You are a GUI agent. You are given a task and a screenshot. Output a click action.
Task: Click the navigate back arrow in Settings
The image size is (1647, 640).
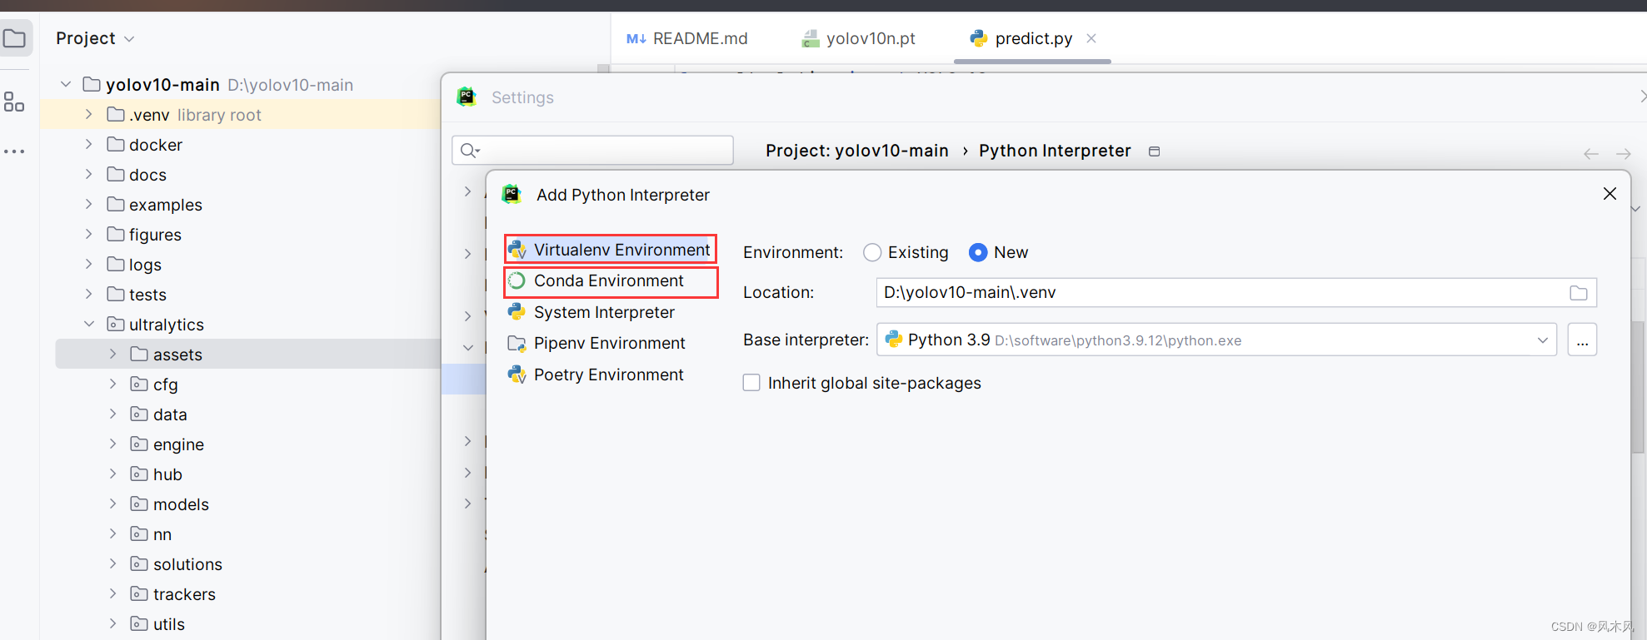pyautogui.click(x=1591, y=154)
